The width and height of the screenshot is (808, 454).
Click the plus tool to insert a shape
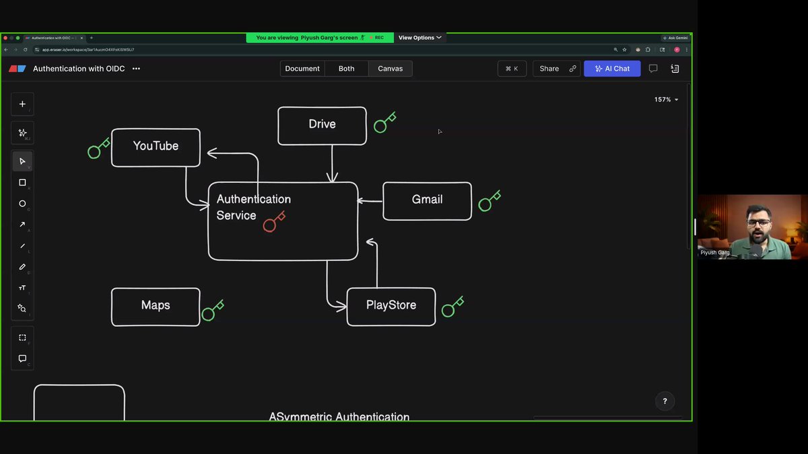pyautogui.click(x=22, y=104)
